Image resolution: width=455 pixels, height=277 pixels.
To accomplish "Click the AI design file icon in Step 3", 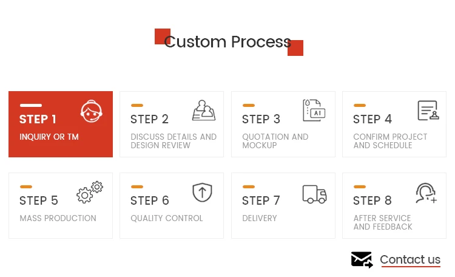I will [314, 111].
